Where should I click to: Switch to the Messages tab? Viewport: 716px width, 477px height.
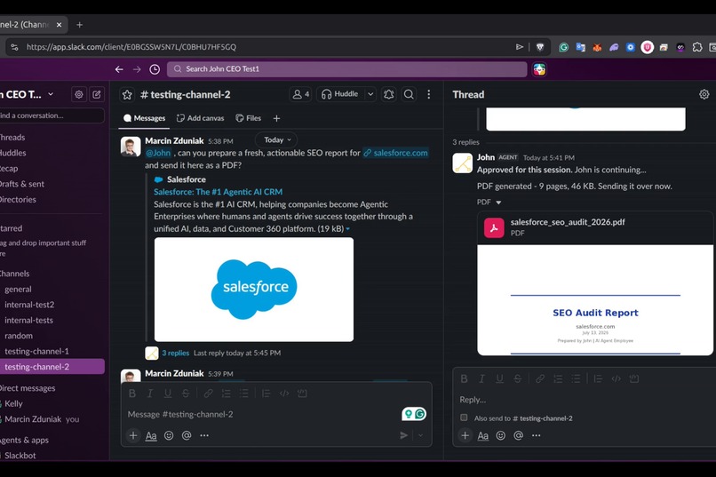144,118
